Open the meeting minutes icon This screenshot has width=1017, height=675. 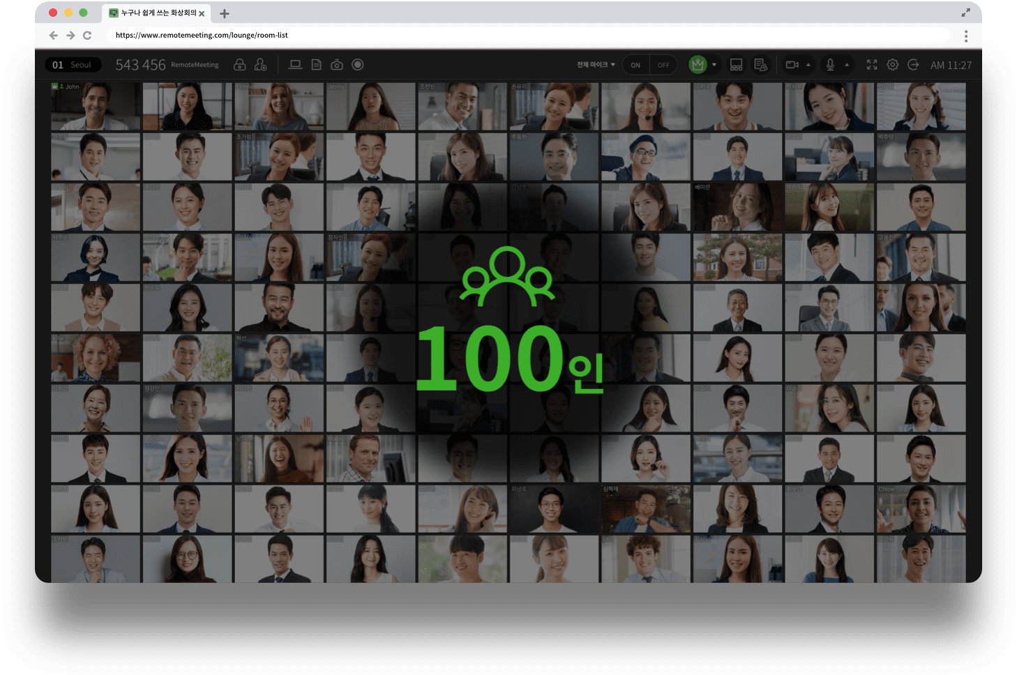[760, 65]
